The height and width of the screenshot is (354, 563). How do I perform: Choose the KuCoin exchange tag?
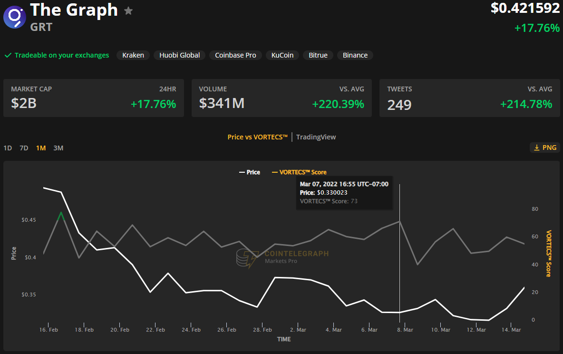coord(282,55)
